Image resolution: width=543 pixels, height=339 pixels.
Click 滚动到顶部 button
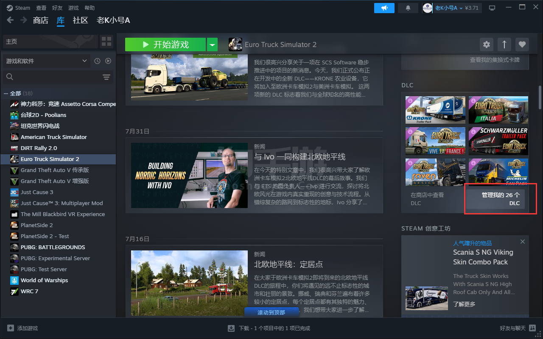(x=271, y=312)
